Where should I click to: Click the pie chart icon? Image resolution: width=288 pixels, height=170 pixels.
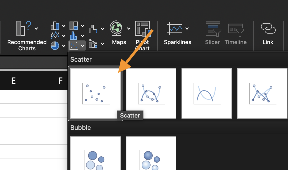point(55,45)
